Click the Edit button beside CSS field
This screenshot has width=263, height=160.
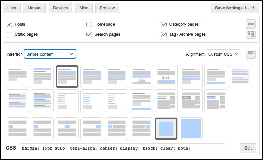pyautogui.click(x=248, y=148)
